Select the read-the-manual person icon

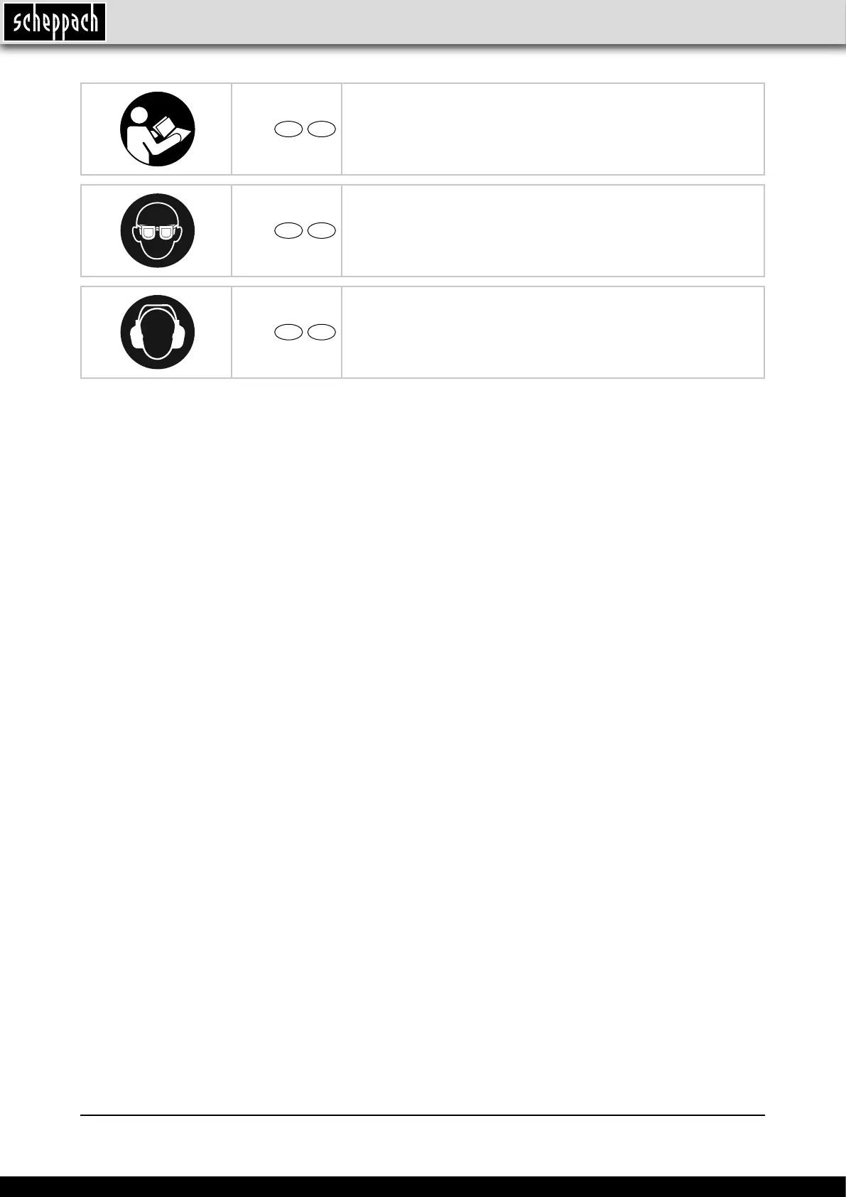click(x=157, y=129)
